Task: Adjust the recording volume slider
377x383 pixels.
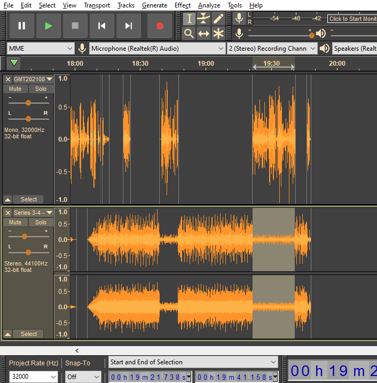Action: [x=311, y=36]
